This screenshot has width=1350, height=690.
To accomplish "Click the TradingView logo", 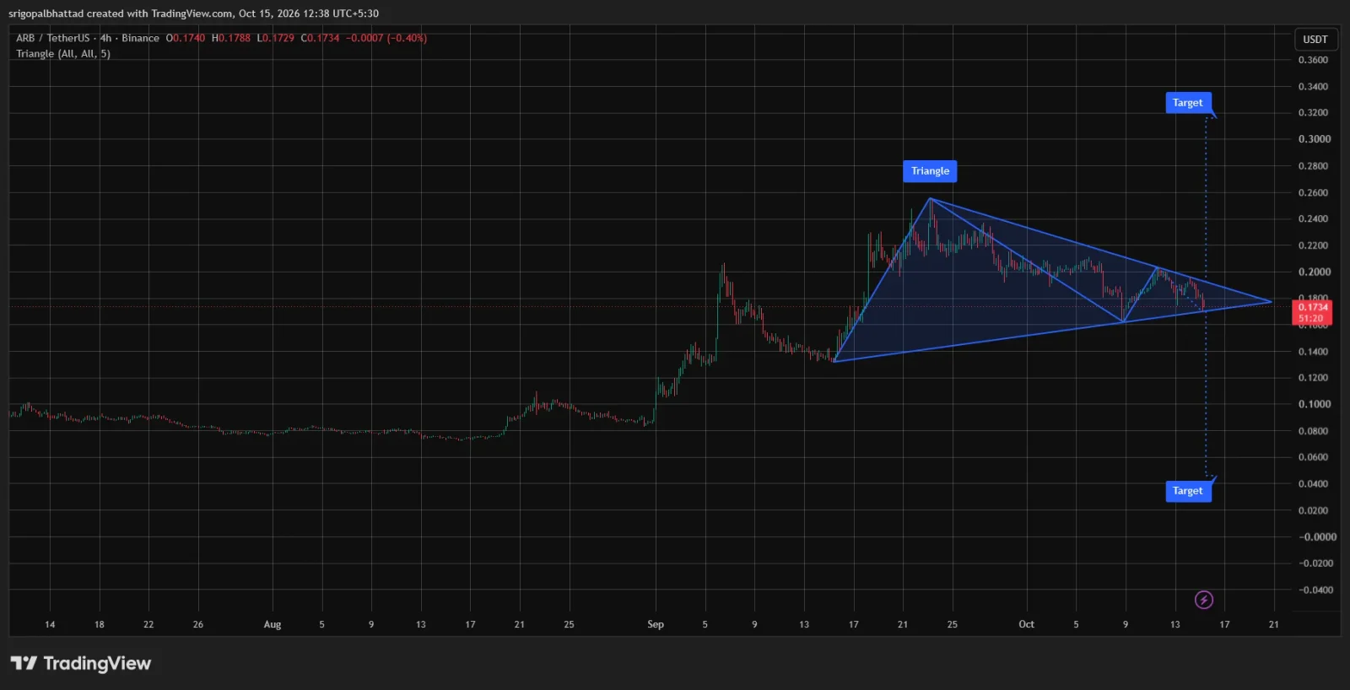I will 80,663.
